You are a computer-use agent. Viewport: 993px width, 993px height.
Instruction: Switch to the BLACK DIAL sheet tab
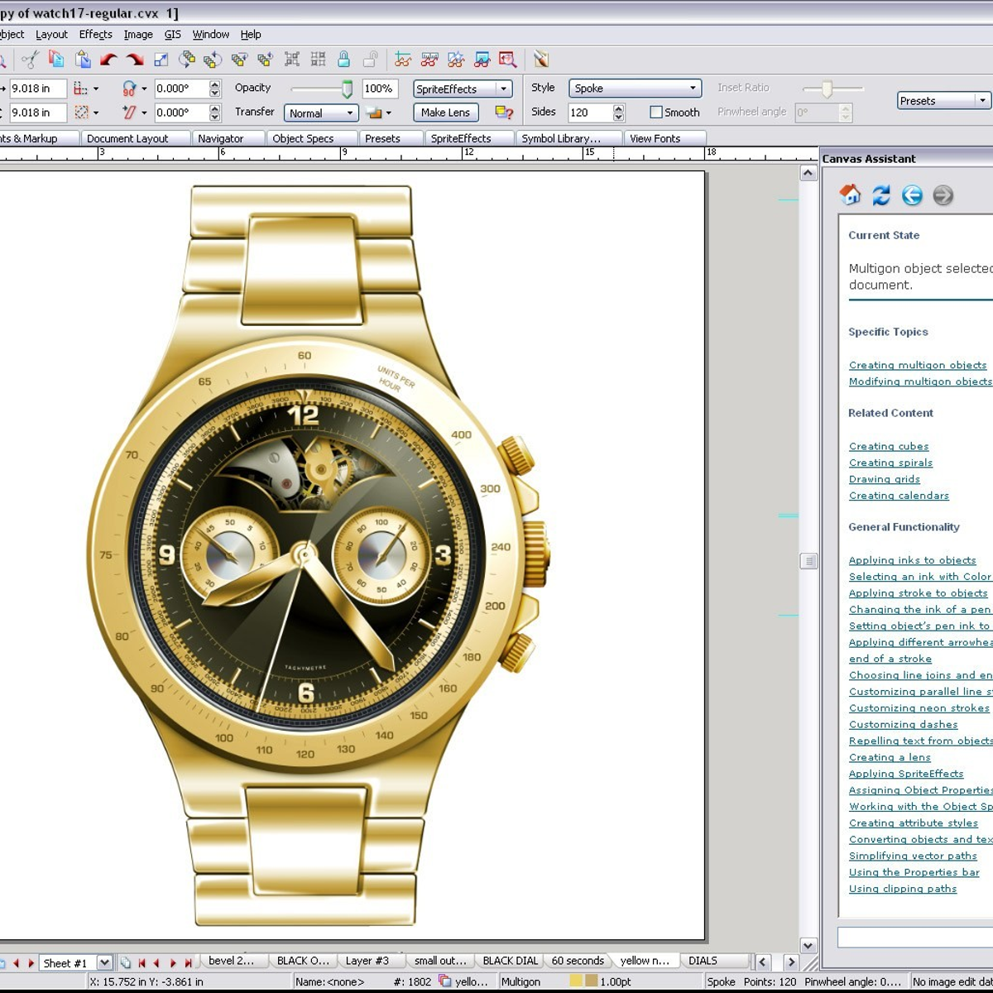pyautogui.click(x=510, y=961)
